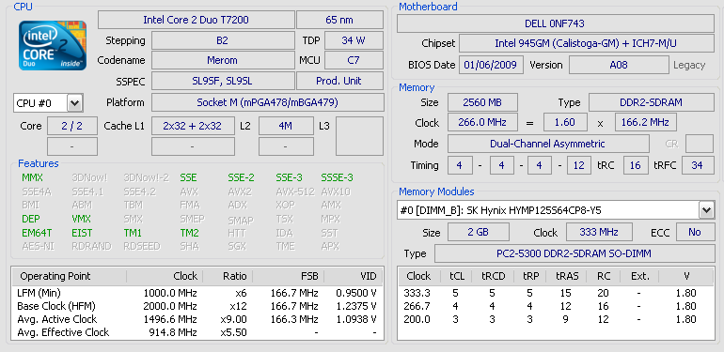Click the SSSE-3 feature label

337,177
